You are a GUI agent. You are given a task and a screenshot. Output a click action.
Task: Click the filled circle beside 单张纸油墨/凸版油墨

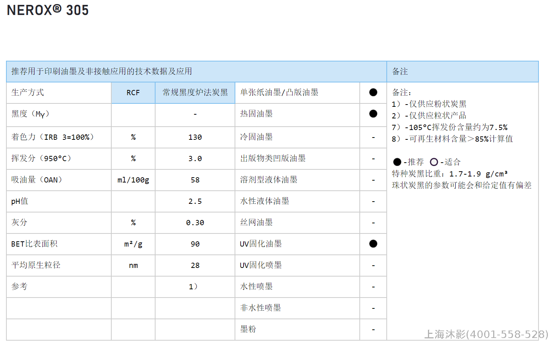click(373, 91)
